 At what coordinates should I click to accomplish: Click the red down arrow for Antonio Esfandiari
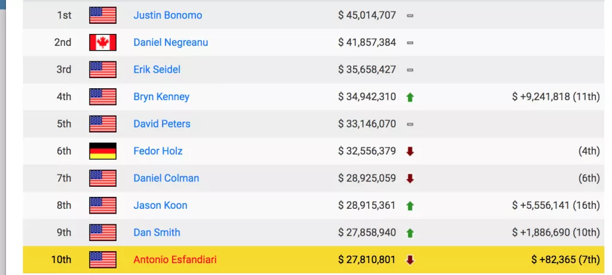[x=410, y=259]
